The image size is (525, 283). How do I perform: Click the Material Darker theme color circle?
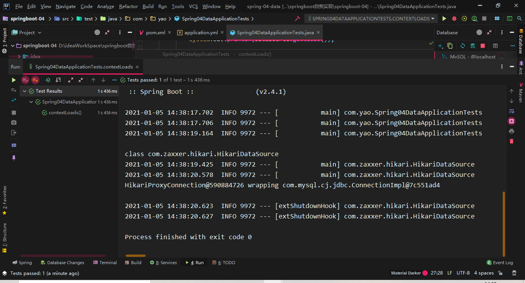point(425,273)
